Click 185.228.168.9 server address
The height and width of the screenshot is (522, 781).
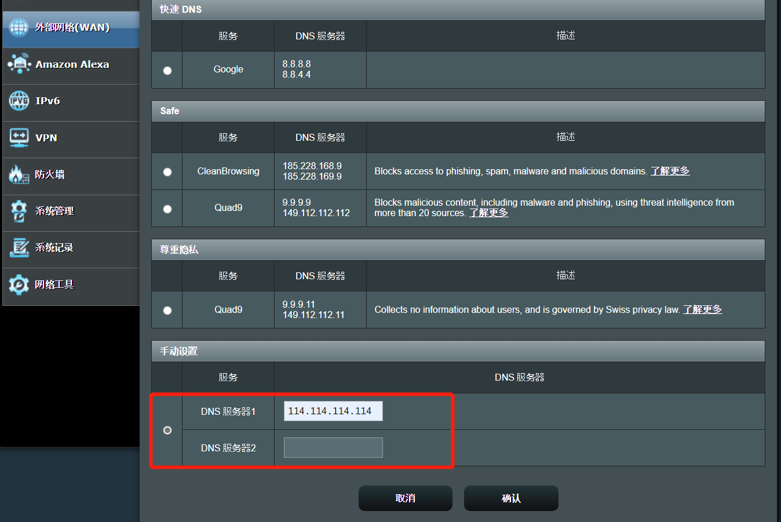tap(312, 166)
